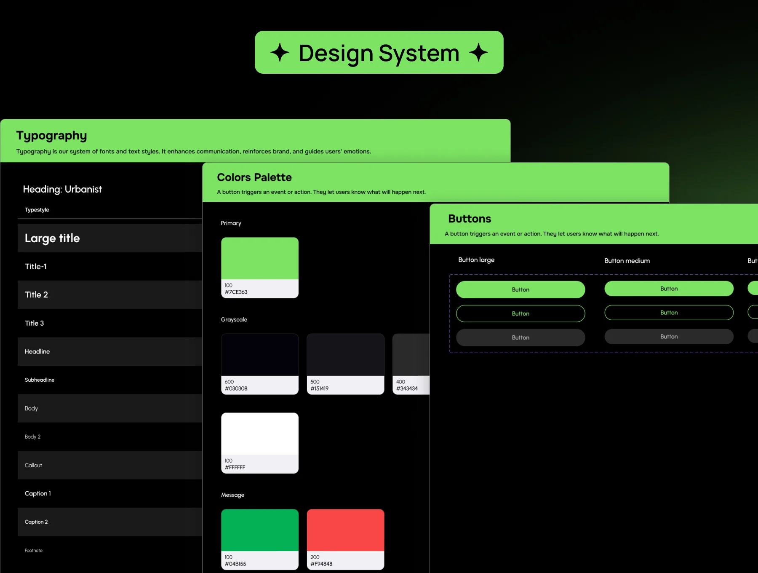Click the filled green medium Button
This screenshot has height=573, width=758.
click(669, 289)
